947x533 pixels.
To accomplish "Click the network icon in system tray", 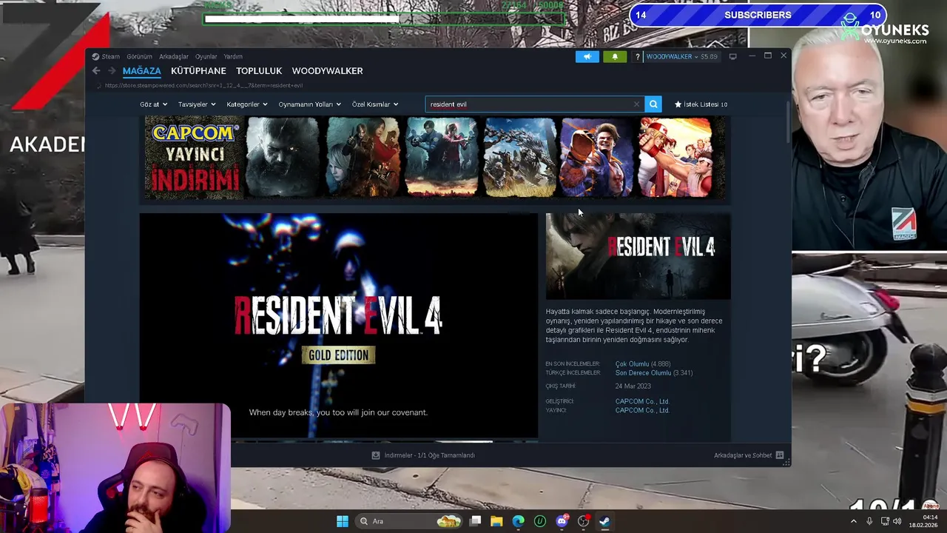I will (x=884, y=521).
